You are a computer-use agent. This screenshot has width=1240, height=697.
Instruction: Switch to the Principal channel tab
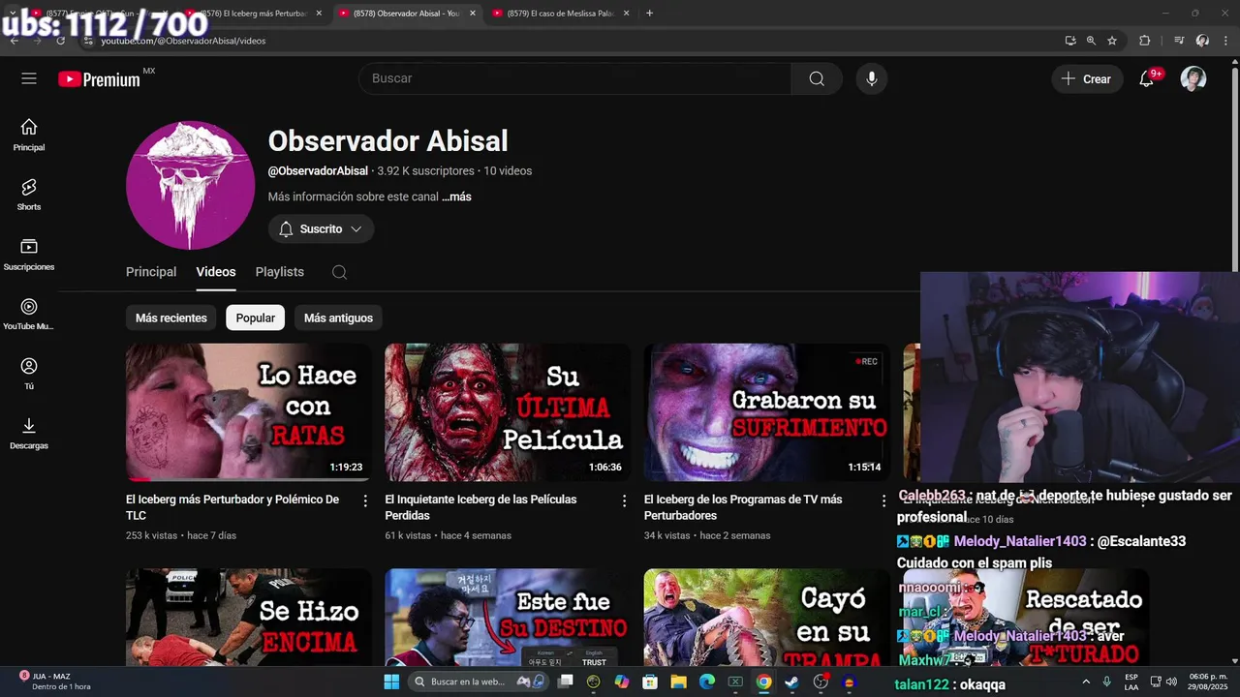(x=151, y=272)
